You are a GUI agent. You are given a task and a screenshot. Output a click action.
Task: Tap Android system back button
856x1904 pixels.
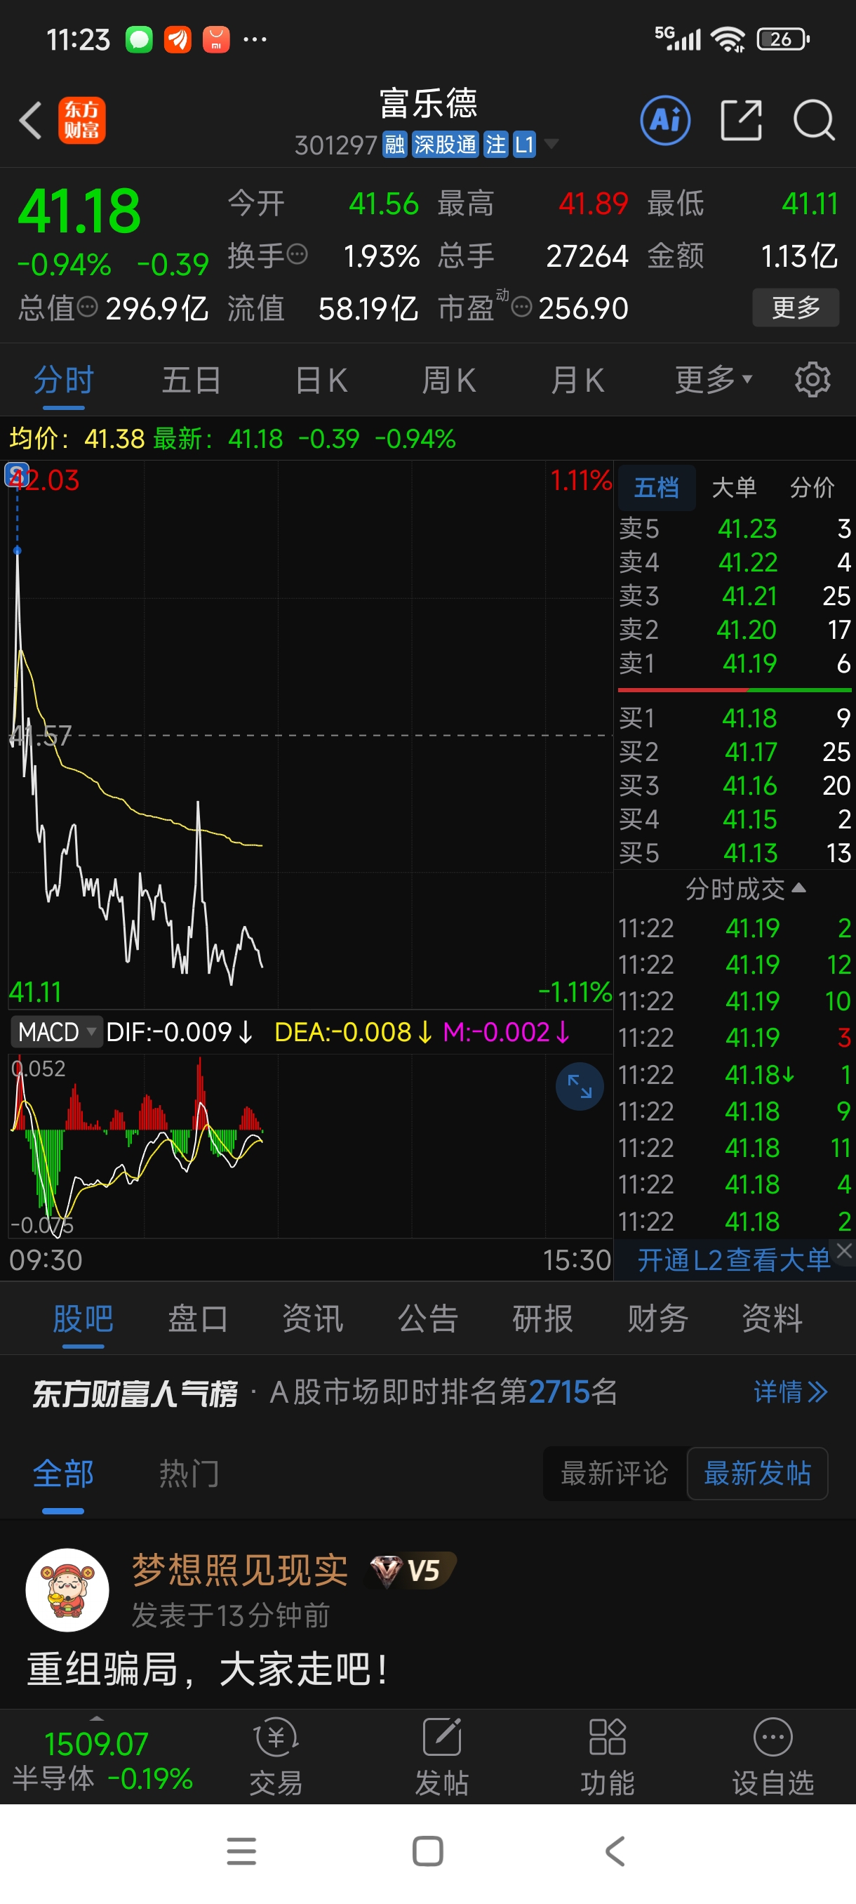[x=615, y=1851]
